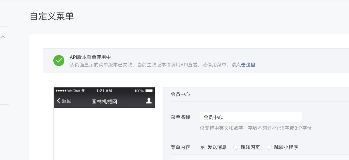Image resolution: width=349 pixels, height=160 pixels.
Task: Select the 发送消息 radio option
Action: [x=202, y=147]
